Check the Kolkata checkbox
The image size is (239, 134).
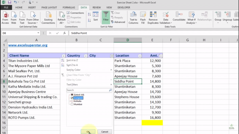pyautogui.click(x=72, y=101)
